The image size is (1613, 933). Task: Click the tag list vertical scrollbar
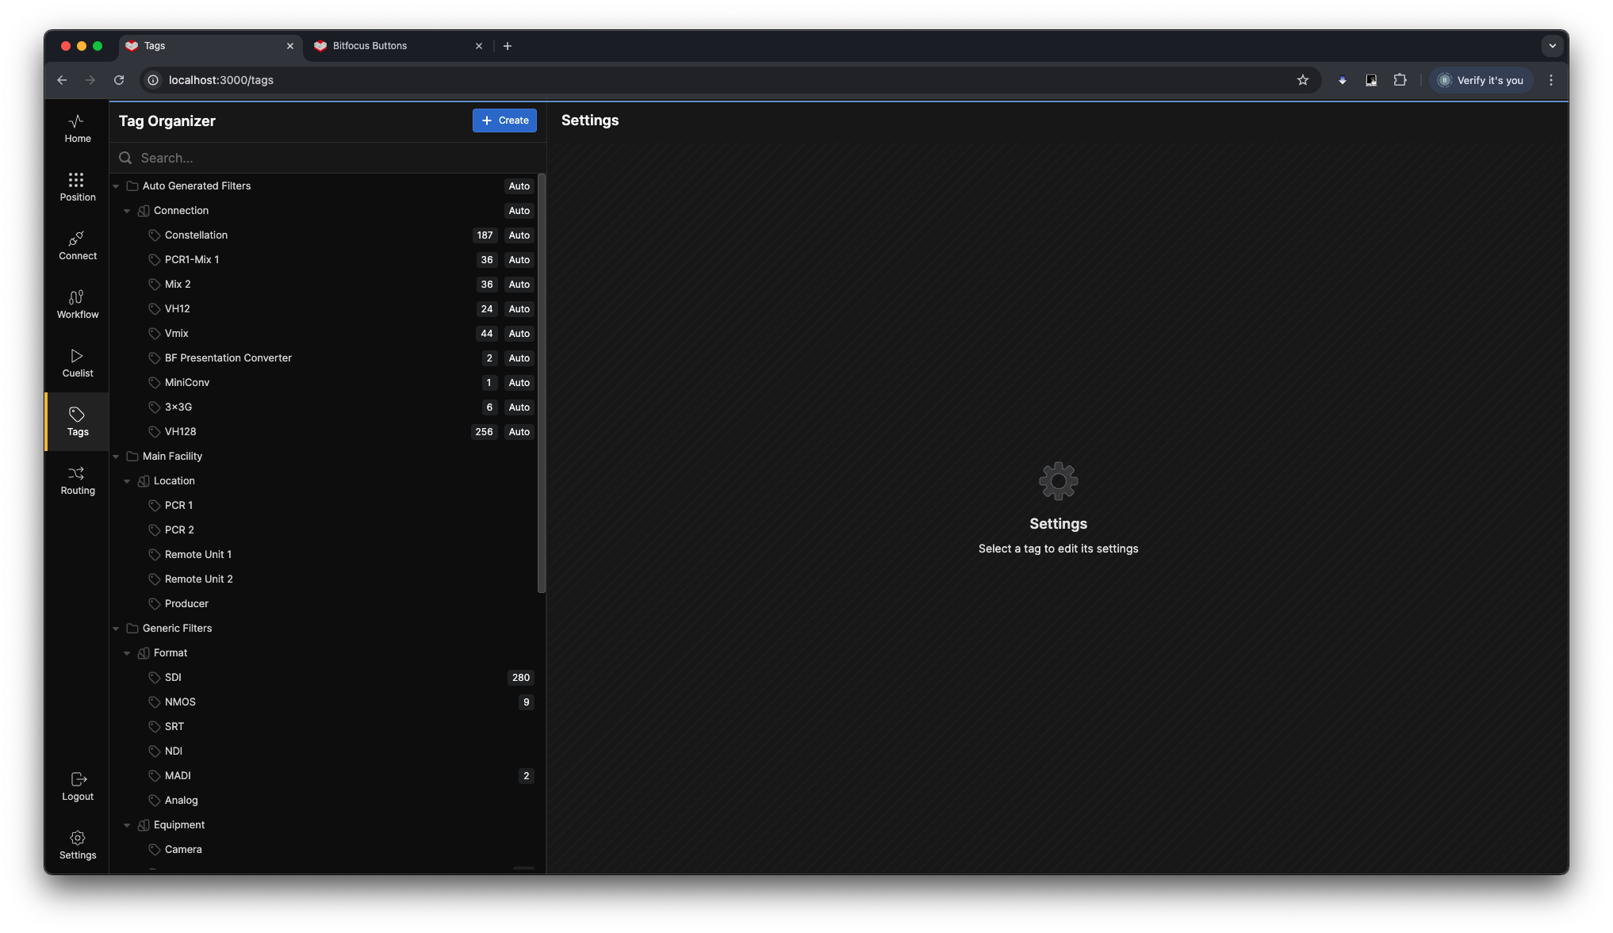542,383
